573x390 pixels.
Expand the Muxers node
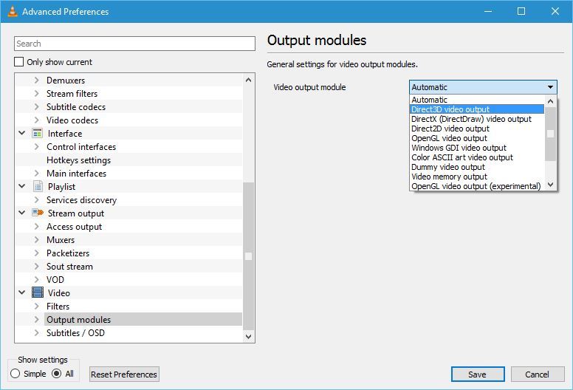[36, 240]
